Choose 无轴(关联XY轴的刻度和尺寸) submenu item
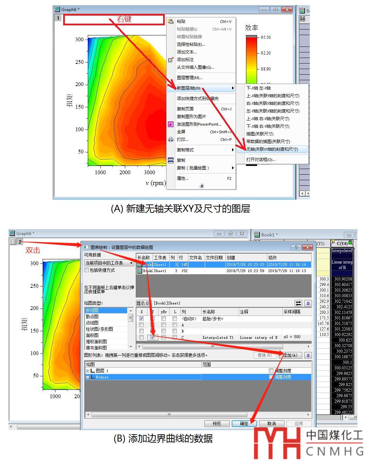 (272, 149)
